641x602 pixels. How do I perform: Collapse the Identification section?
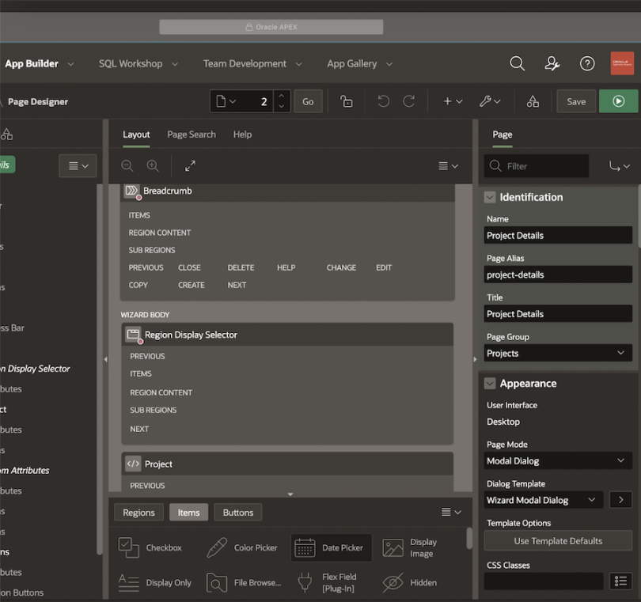[491, 197]
